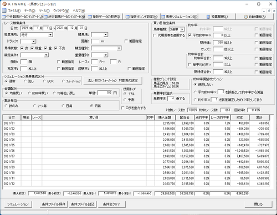This screenshot has height=215, width=277.
Task: Click the 中央競馬データのインポート toolbar icon
Action: point(4,17)
